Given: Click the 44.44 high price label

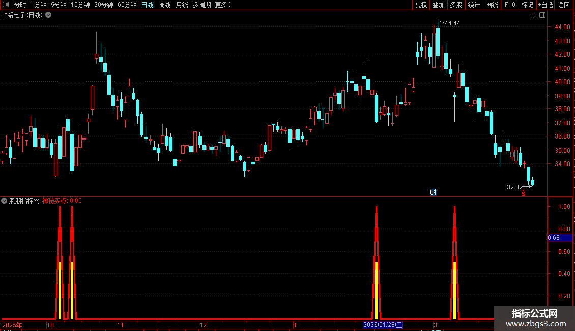Looking at the screenshot, I should click(x=452, y=23).
